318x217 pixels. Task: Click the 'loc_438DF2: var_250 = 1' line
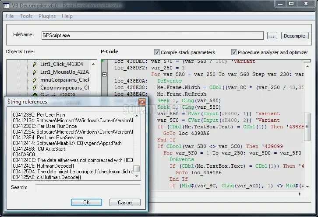[149, 68]
